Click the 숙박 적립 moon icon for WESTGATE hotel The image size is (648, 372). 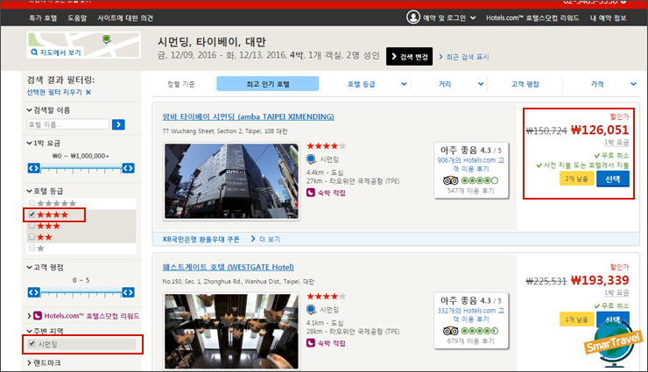coord(311,343)
